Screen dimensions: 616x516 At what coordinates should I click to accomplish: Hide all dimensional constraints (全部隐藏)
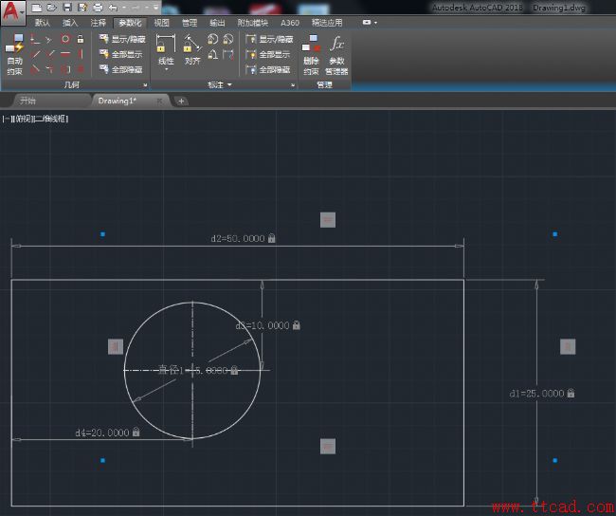tap(268, 69)
